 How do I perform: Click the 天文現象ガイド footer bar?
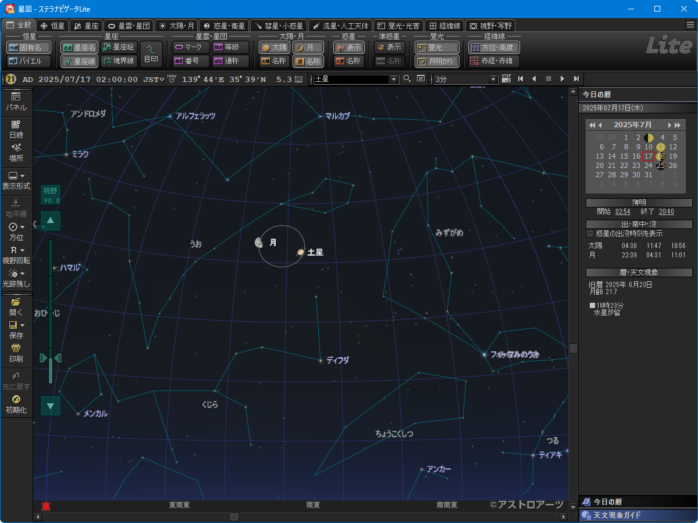click(x=638, y=515)
